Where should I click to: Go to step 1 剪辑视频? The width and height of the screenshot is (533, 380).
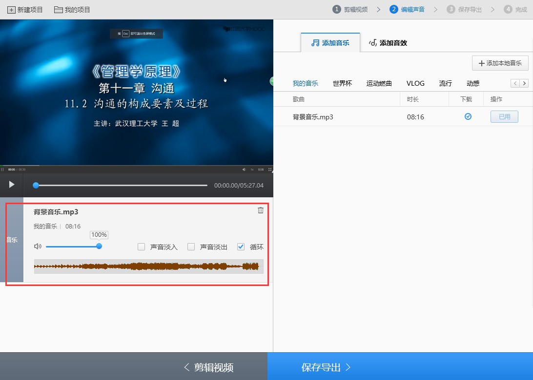tap(350, 10)
